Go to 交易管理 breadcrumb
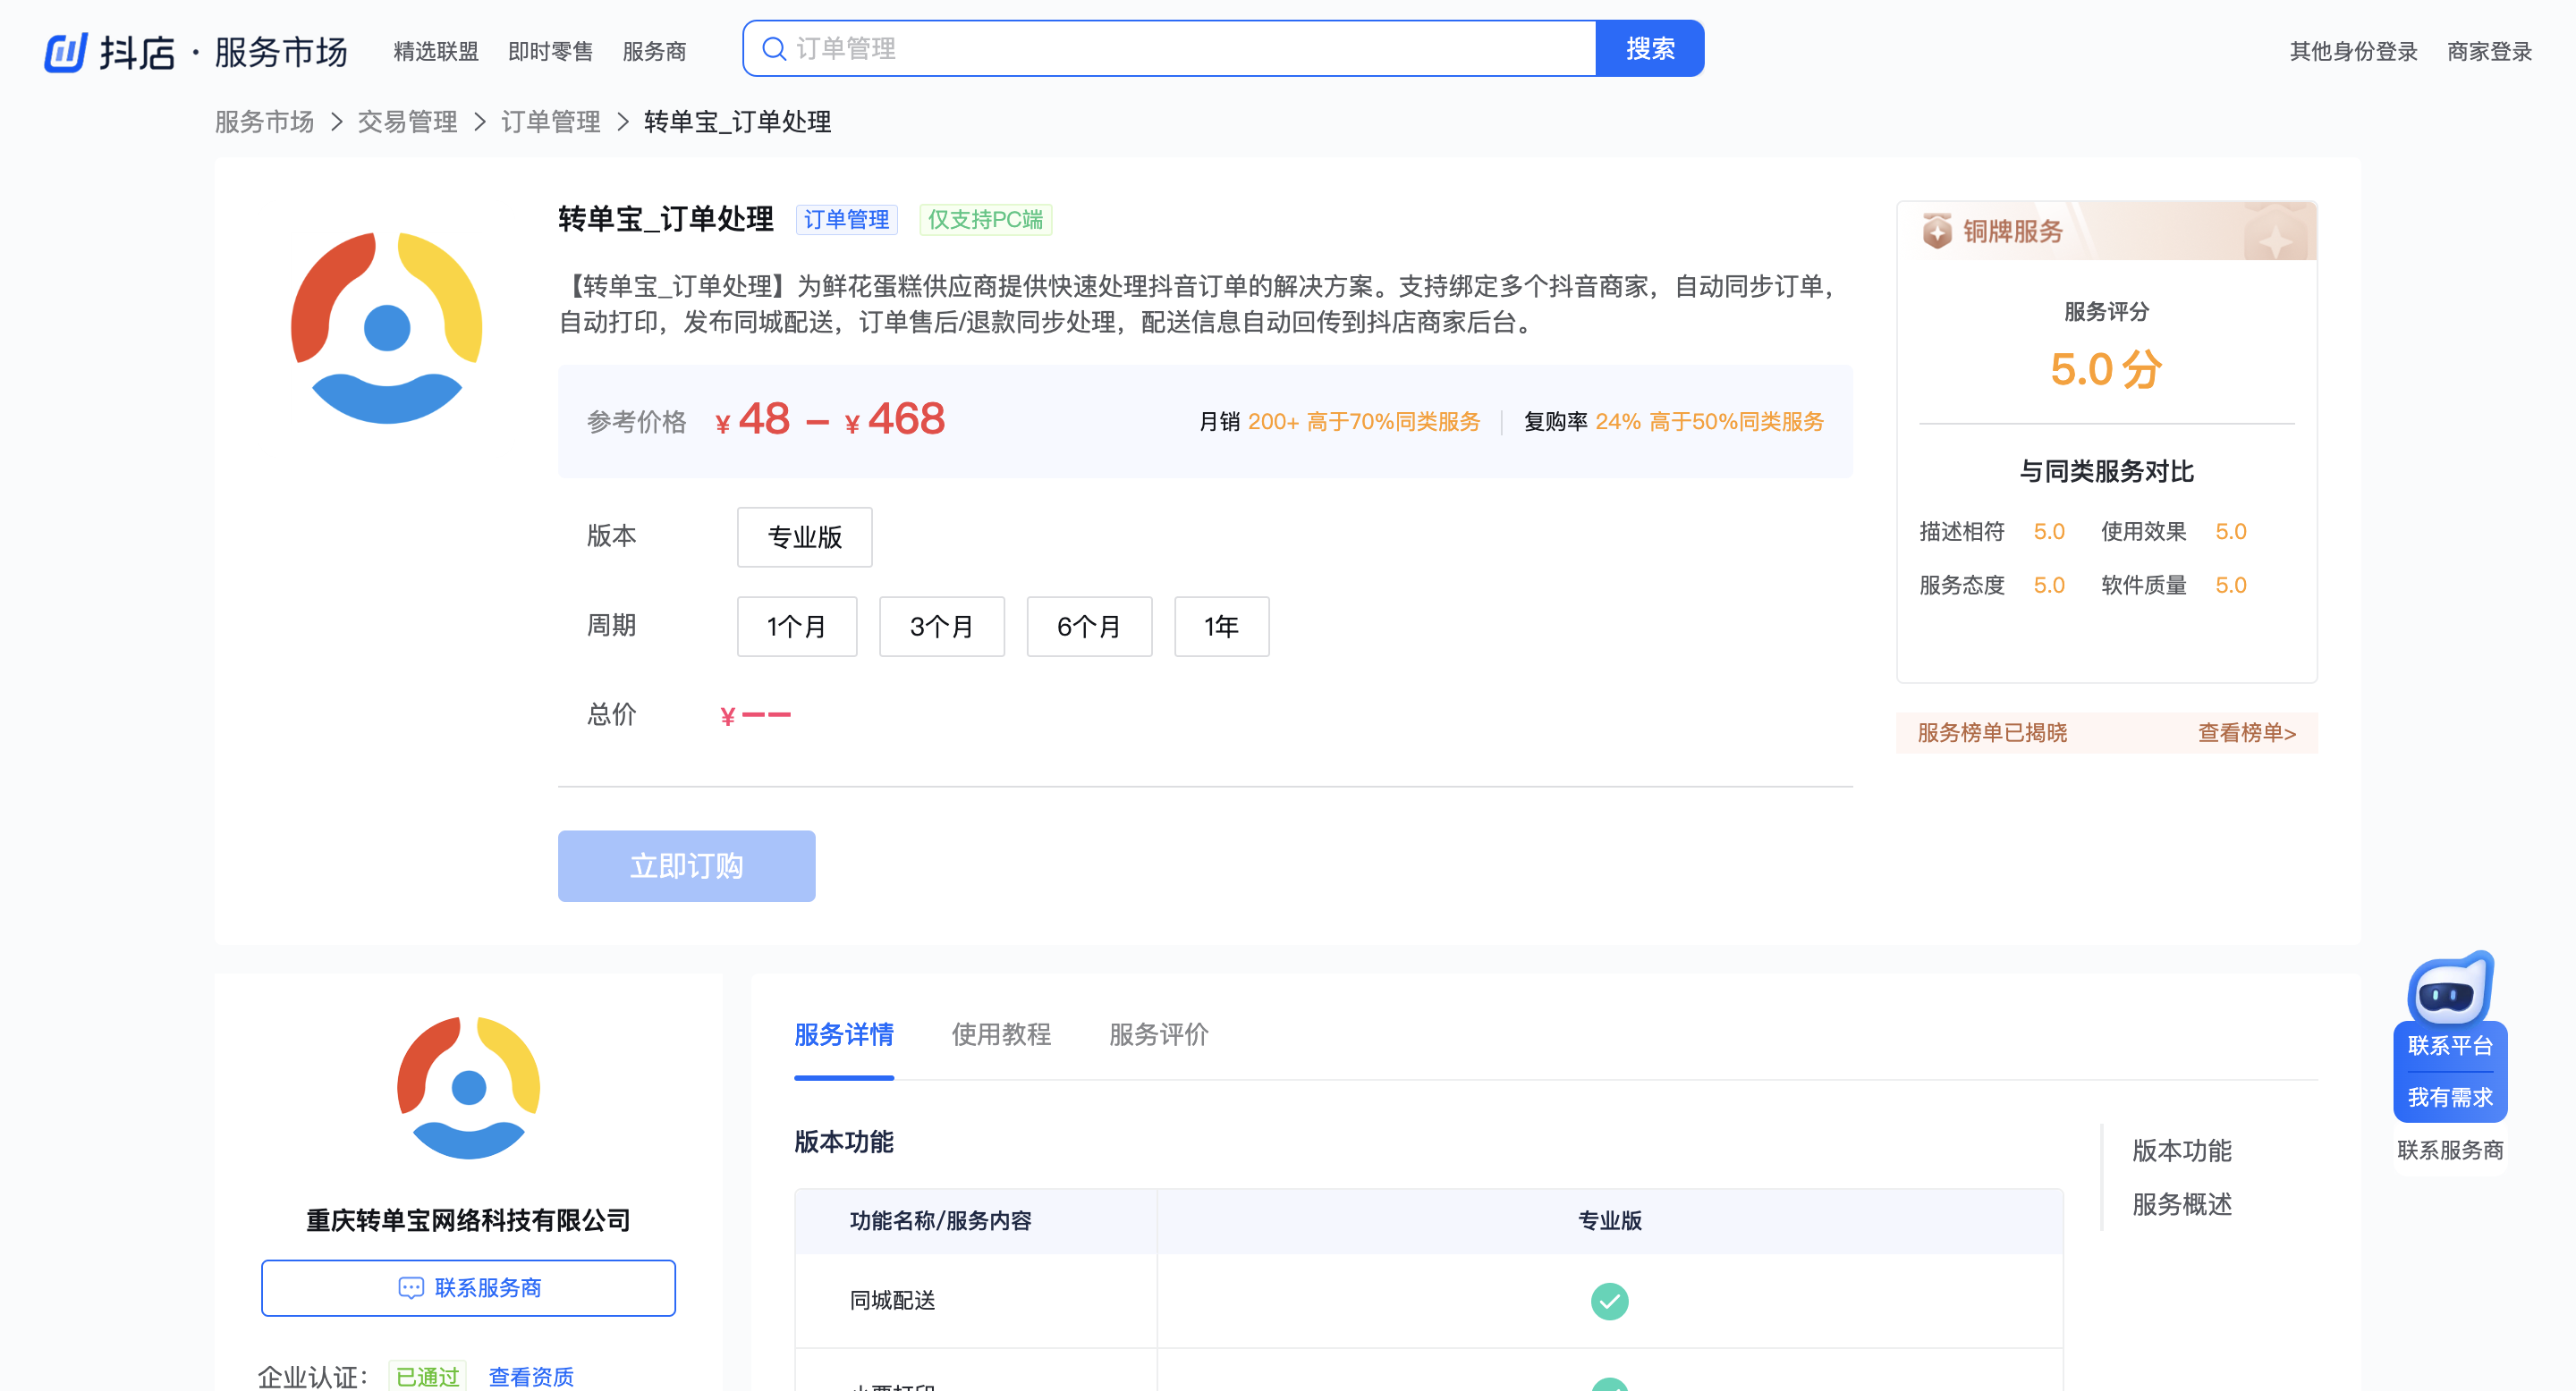The image size is (2576, 1391). (407, 122)
